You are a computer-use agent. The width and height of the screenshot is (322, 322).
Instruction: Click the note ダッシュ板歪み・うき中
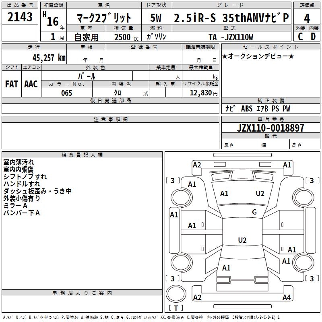(x=37, y=191)
